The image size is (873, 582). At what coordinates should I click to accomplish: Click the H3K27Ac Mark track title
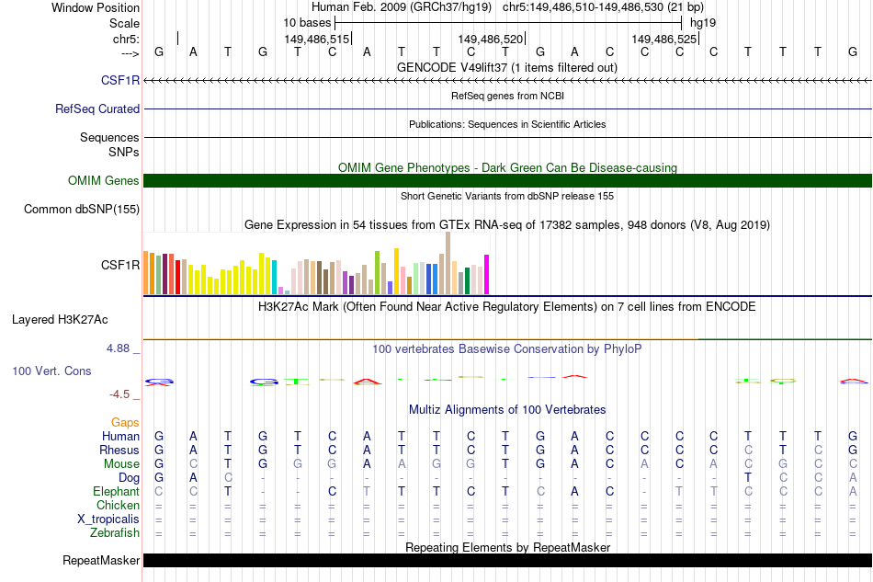(x=507, y=307)
